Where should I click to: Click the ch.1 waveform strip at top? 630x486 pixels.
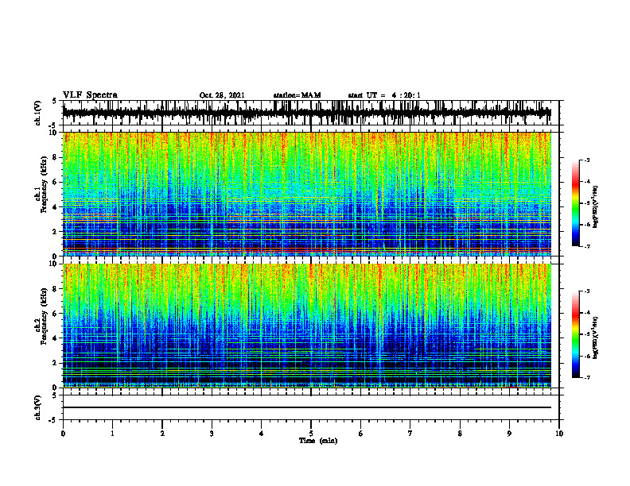tap(307, 113)
